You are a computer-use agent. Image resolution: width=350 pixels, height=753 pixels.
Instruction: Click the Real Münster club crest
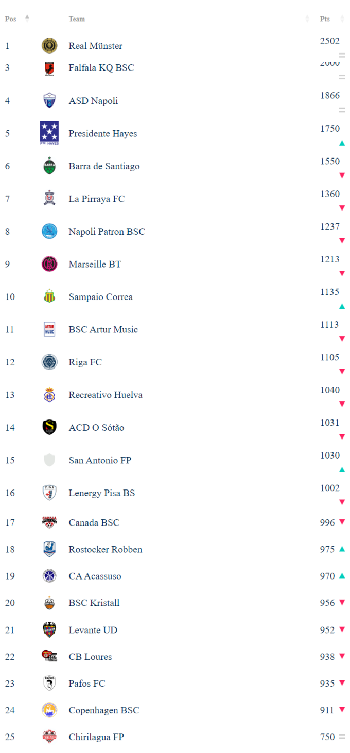[x=49, y=46]
